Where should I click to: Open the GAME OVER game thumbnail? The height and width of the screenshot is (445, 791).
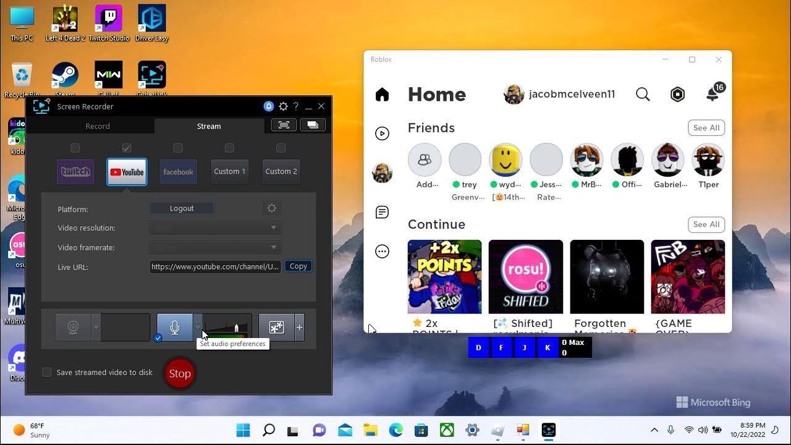tap(688, 277)
